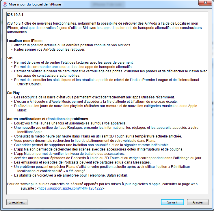Screen dimensions: 214x211
Task: Click the Autres améliorations et résolutions heading
Action: click(x=47, y=119)
